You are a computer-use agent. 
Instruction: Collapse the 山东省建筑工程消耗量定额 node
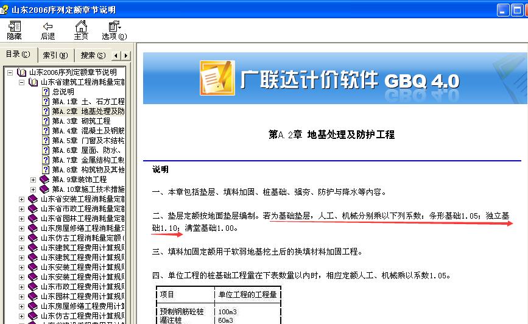(x=21, y=82)
